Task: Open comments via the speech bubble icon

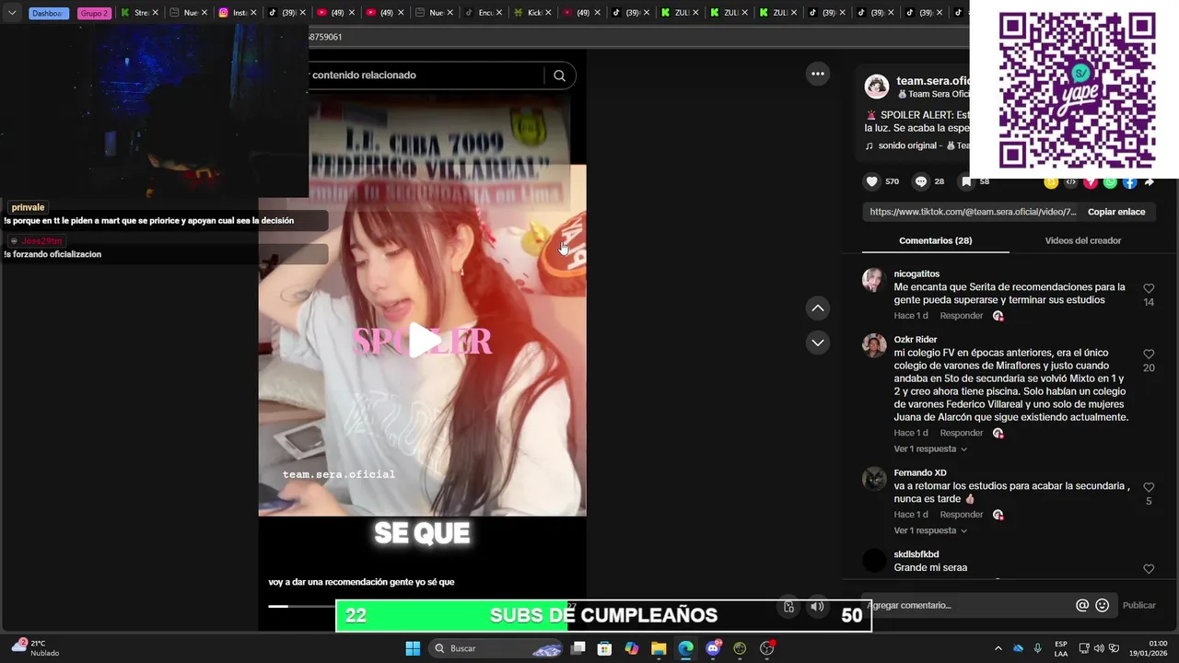Action: click(920, 181)
